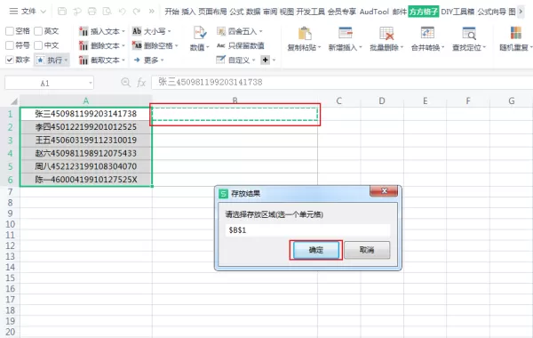
Task: Click the plus icon beside 自定义
Action: click(x=265, y=60)
